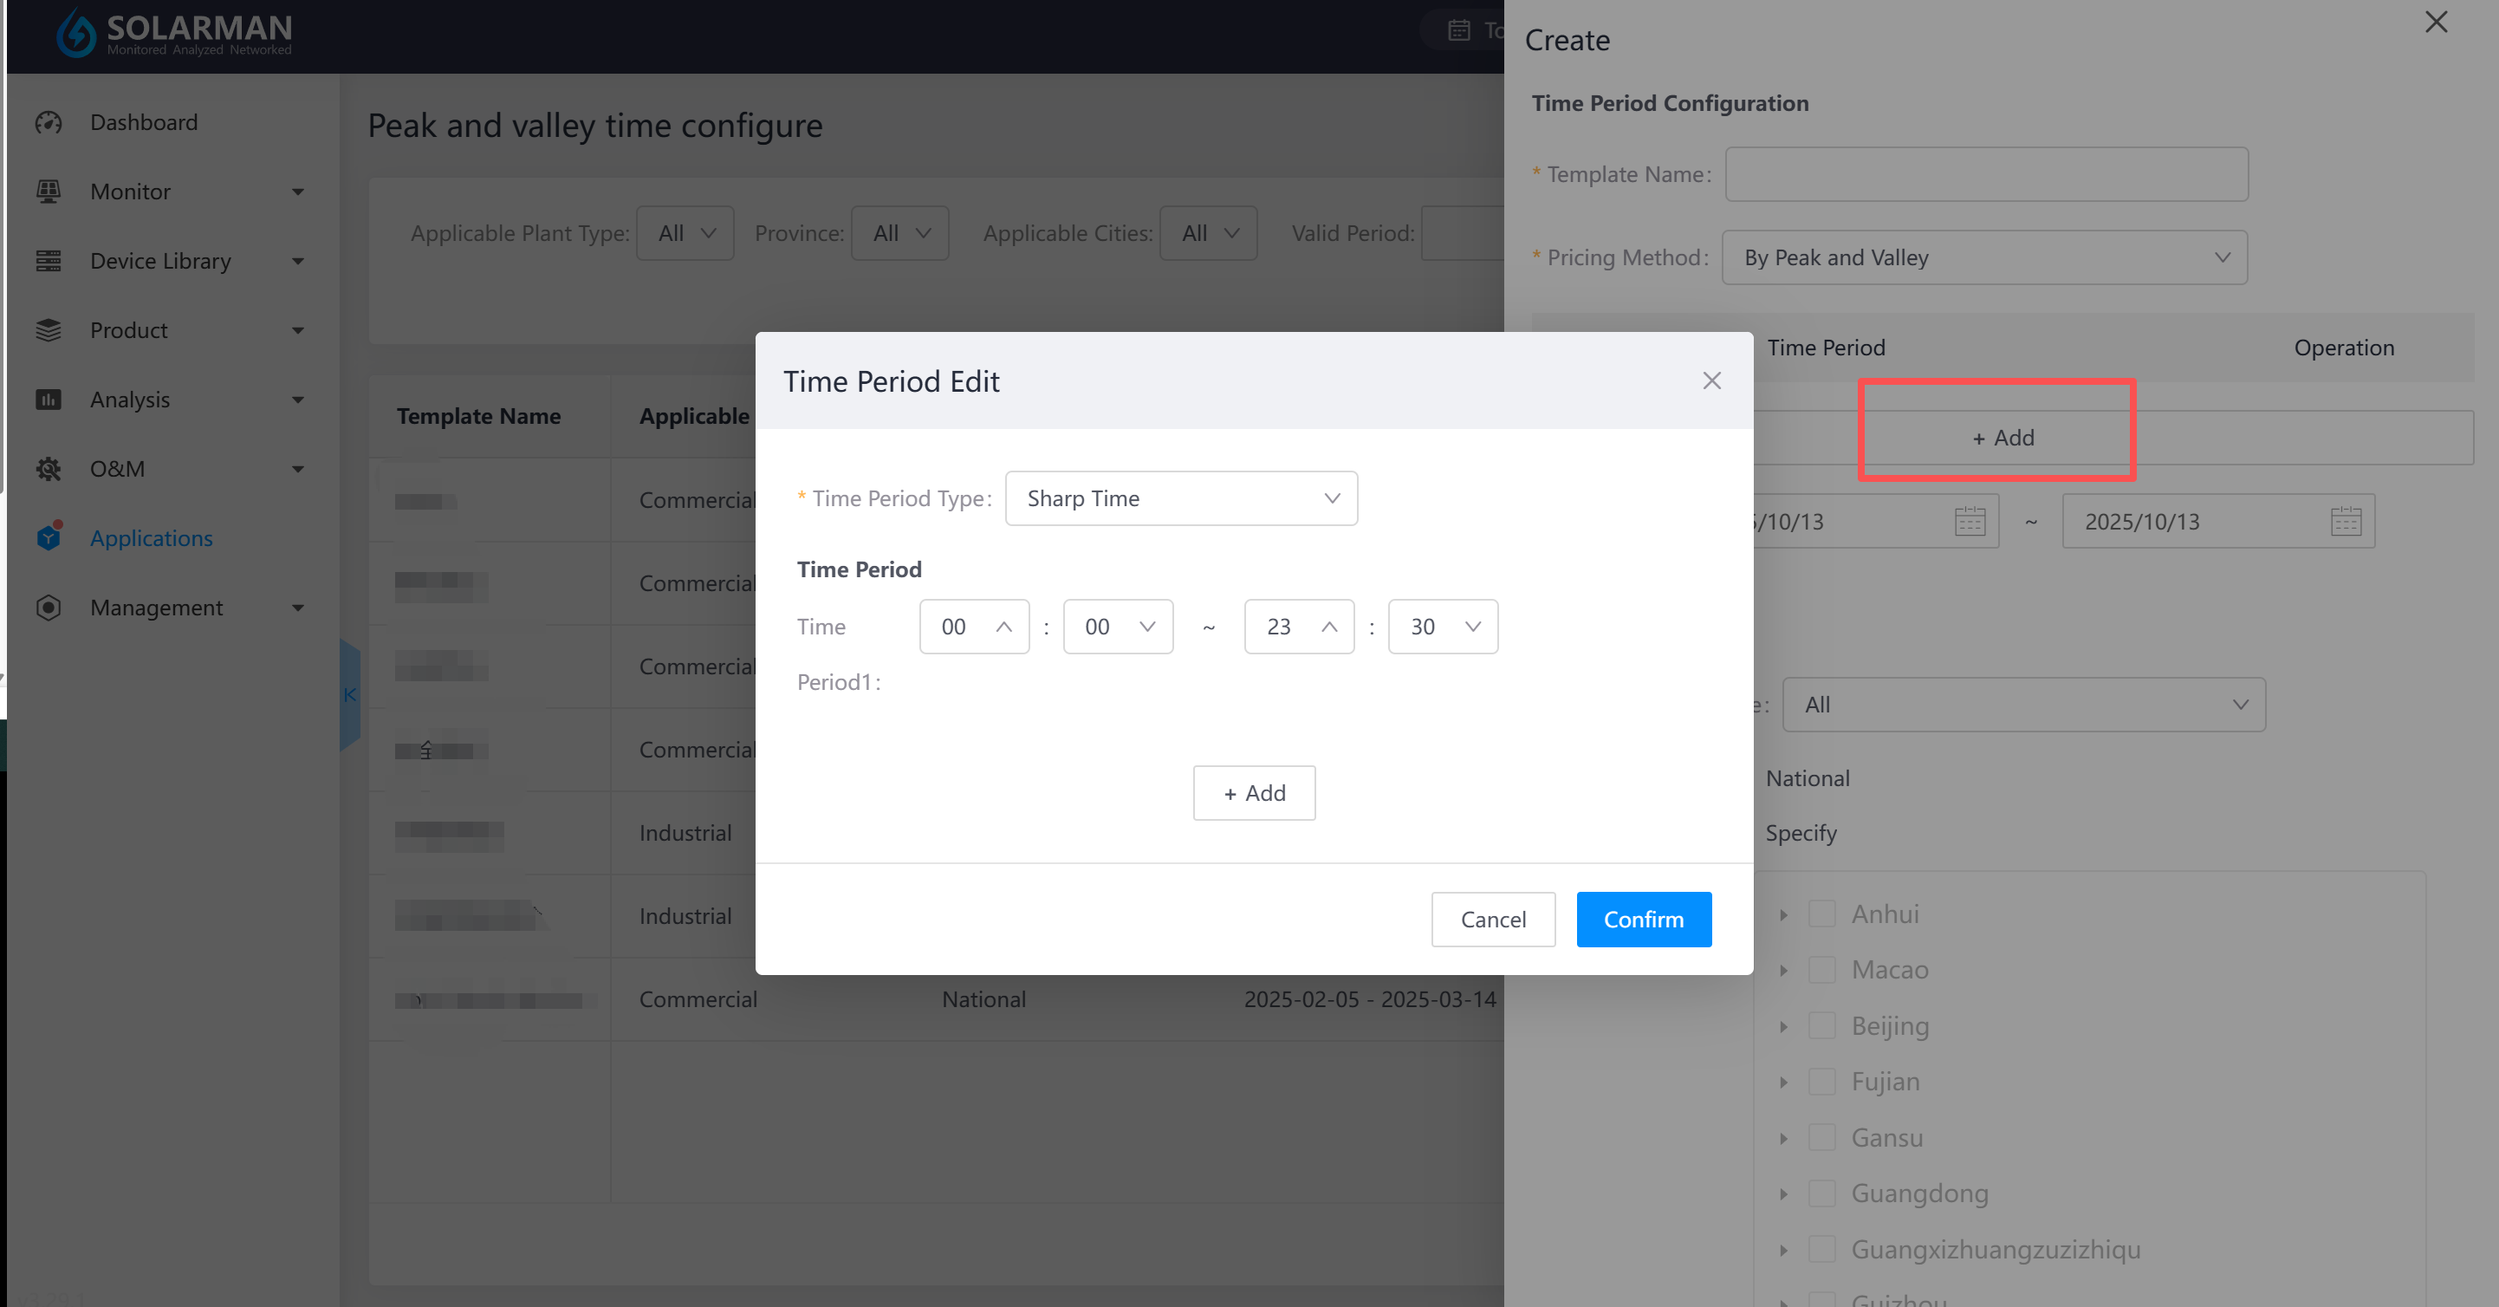The height and width of the screenshot is (1307, 2499).
Task: Click the Dashboard gauge icon
Action: click(49, 122)
